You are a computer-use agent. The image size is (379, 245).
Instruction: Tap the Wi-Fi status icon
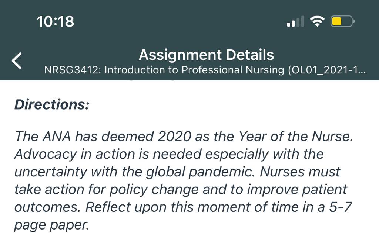(317, 21)
